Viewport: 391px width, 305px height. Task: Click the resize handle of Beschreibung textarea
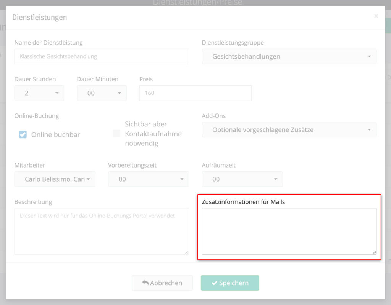pyautogui.click(x=187, y=252)
